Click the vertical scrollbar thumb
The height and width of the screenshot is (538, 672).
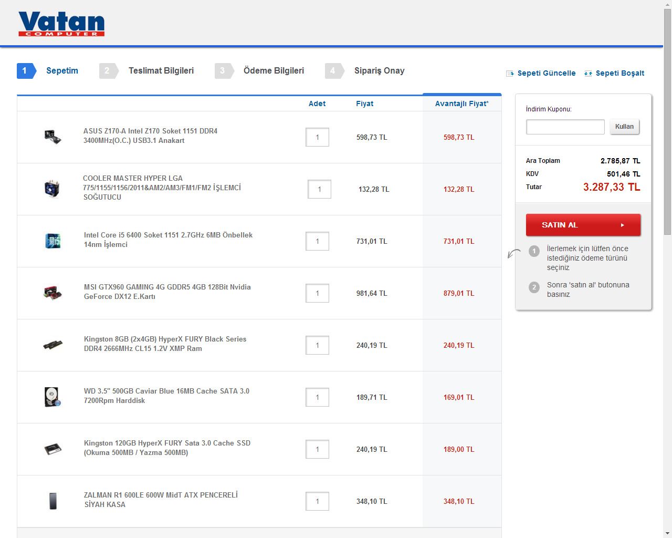click(668, 122)
